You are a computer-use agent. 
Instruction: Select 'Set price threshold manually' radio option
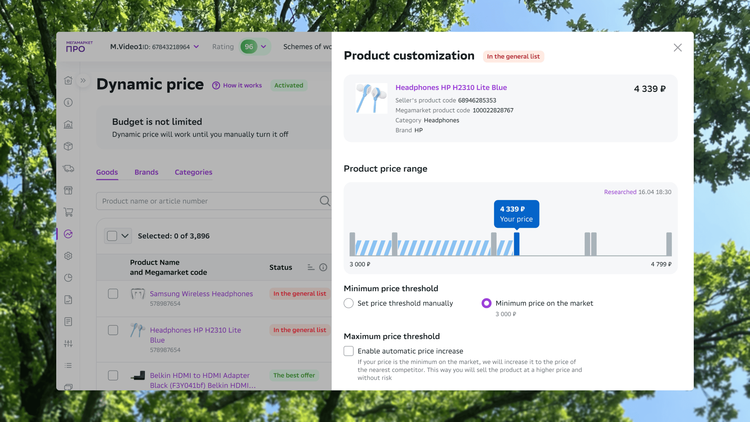pyautogui.click(x=349, y=303)
